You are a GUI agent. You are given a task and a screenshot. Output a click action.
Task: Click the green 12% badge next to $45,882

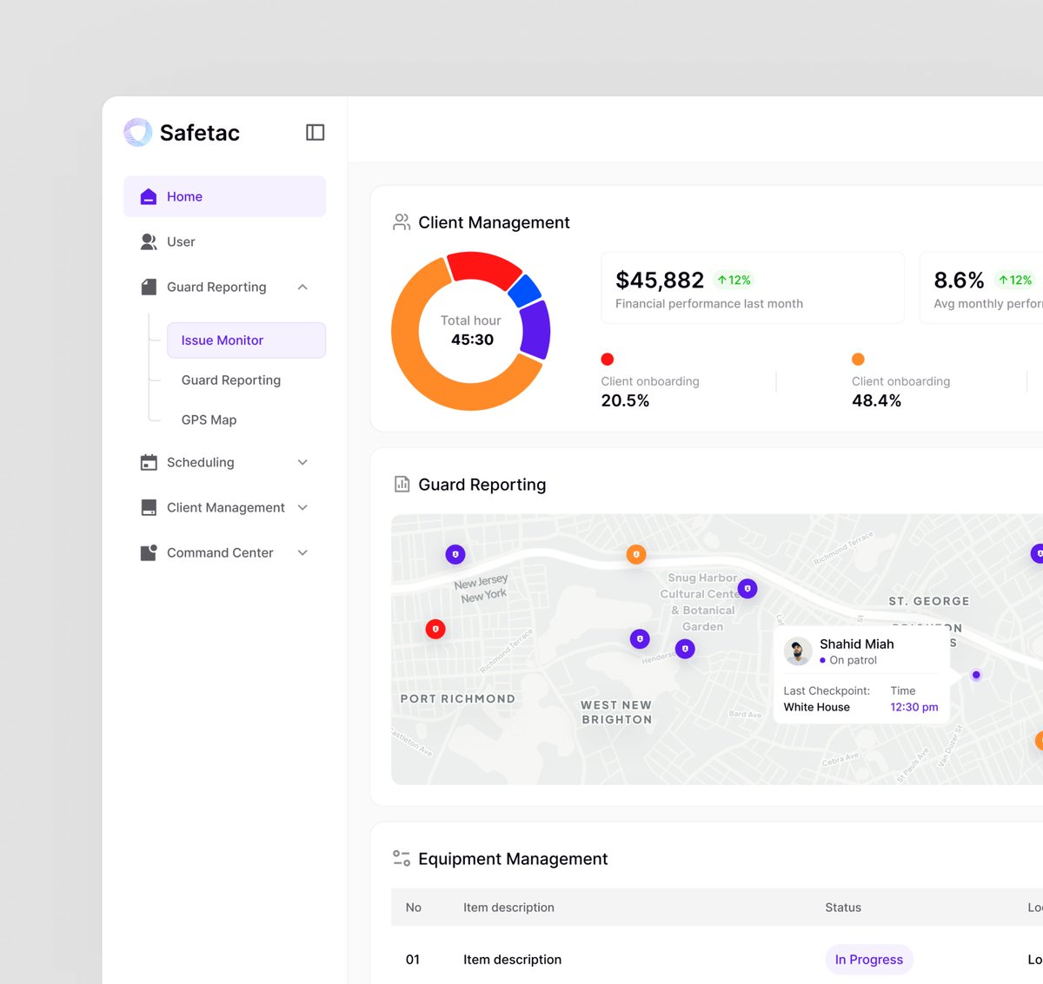coord(734,280)
